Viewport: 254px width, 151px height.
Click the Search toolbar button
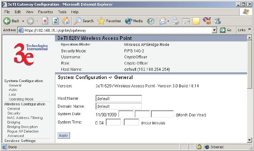[x=84, y=21]
